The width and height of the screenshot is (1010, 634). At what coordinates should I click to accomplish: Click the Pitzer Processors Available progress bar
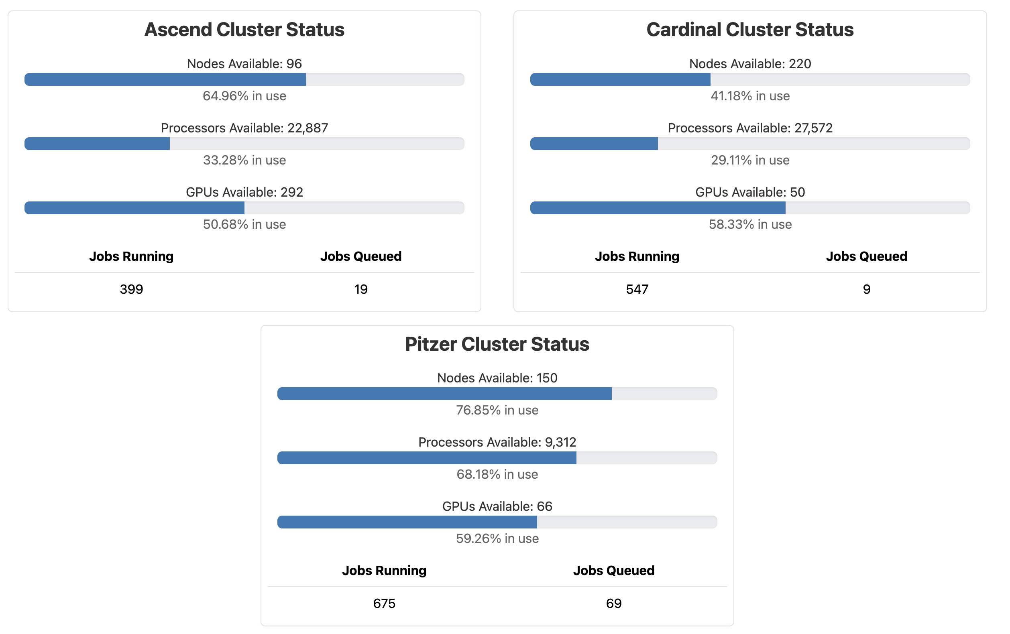coord(497,458)
